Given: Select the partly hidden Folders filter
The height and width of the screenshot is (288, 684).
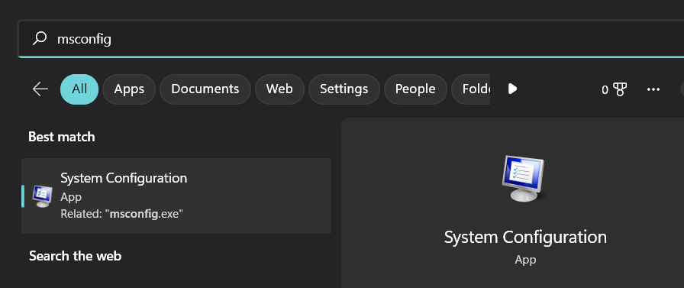Looking at the screenshot, I should click(471, 89).
